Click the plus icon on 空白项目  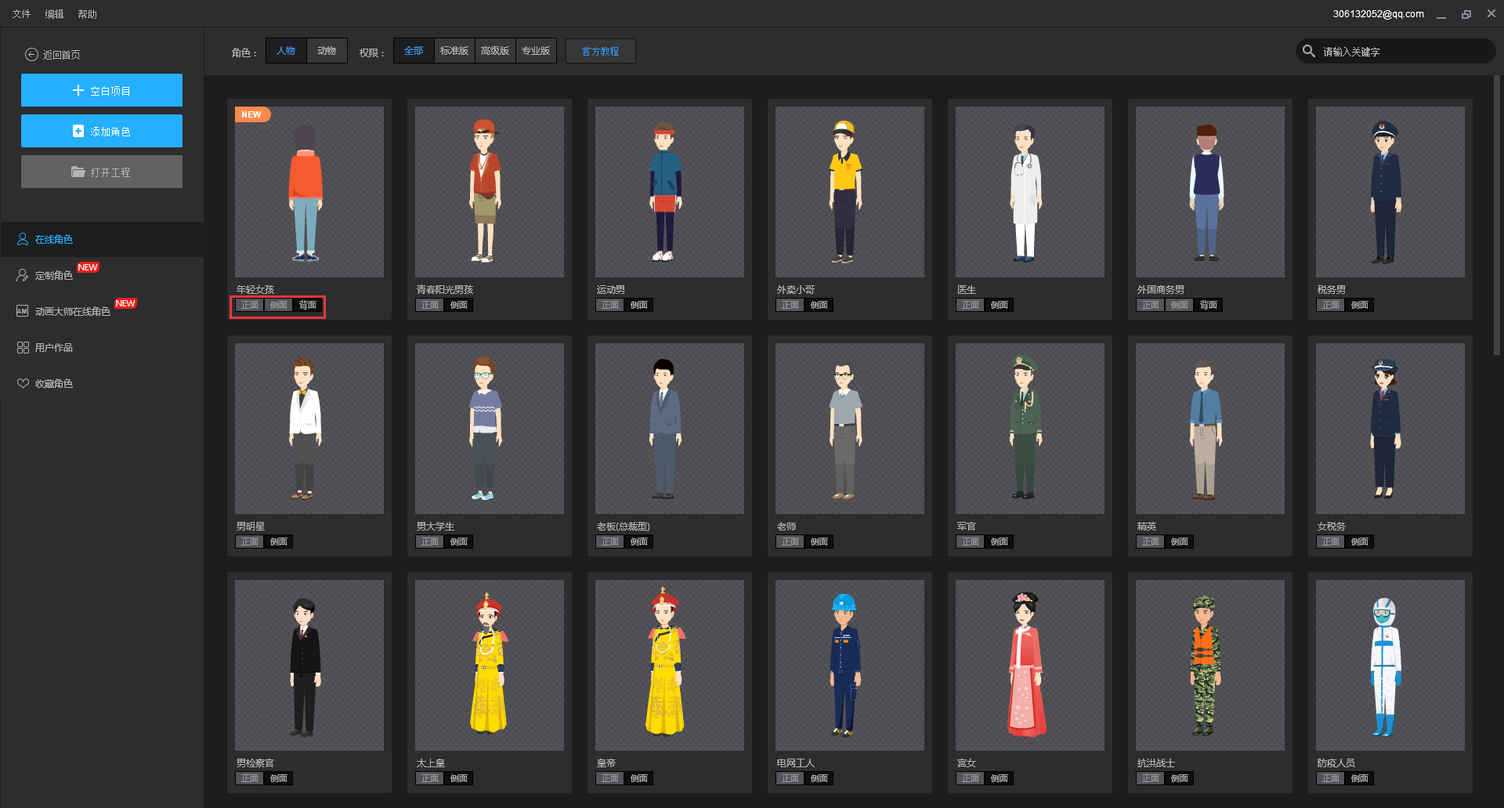tap(78, 90)
